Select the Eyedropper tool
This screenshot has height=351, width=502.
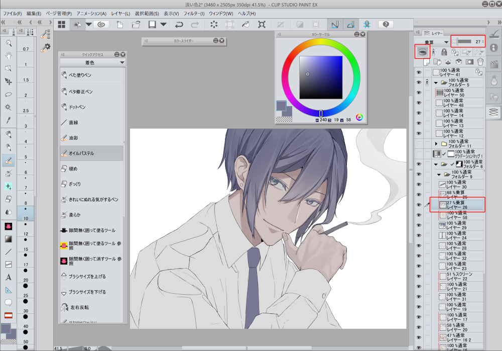coord(9,120)
